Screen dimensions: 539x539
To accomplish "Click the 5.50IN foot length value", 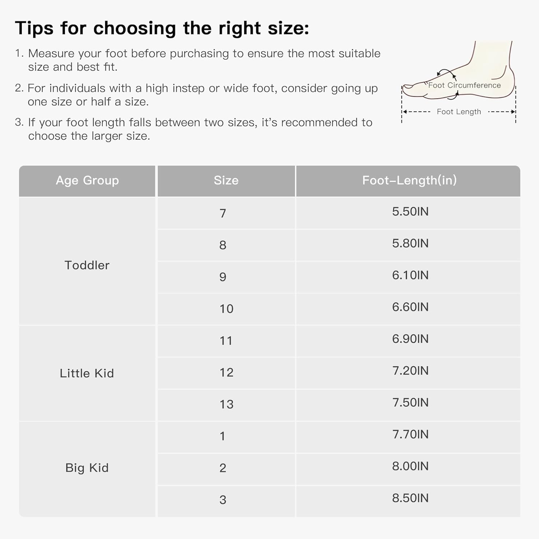I will 410,212.
